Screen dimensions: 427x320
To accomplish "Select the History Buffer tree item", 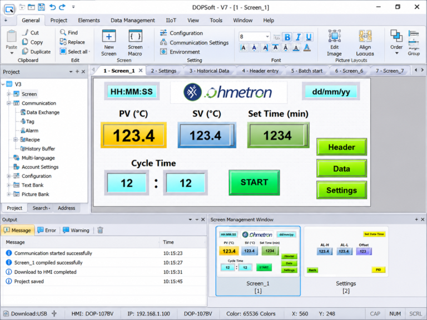I will pos(38,149).
